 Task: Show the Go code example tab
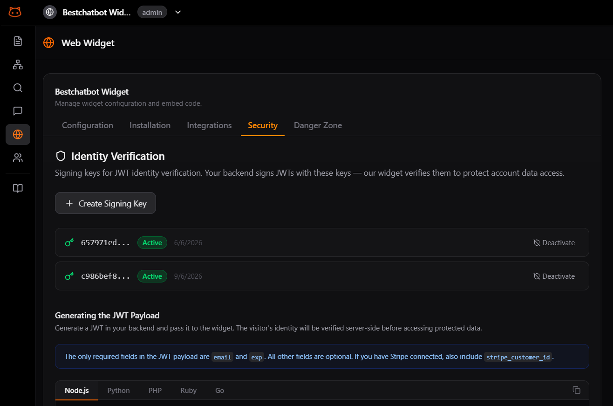click(x=220, y=390)
